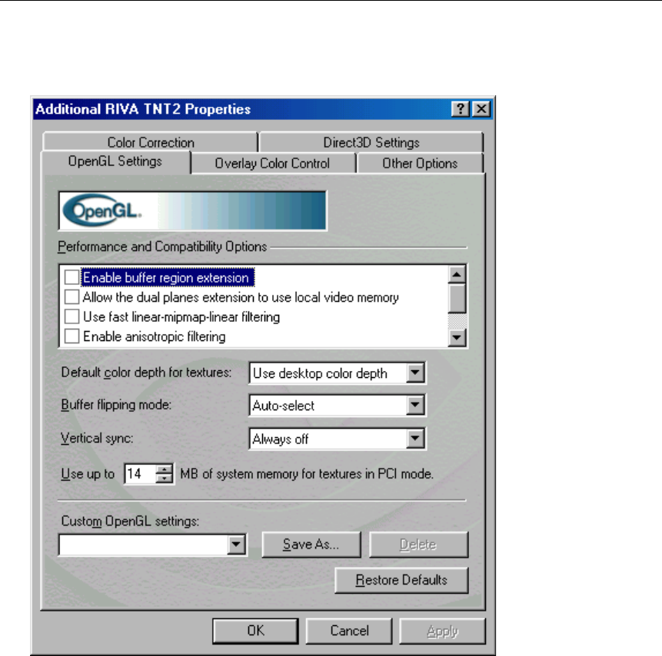Click the system memory MB value field
Image resolution: width=662 pixels, height=656 pixels.
(141, 474)
